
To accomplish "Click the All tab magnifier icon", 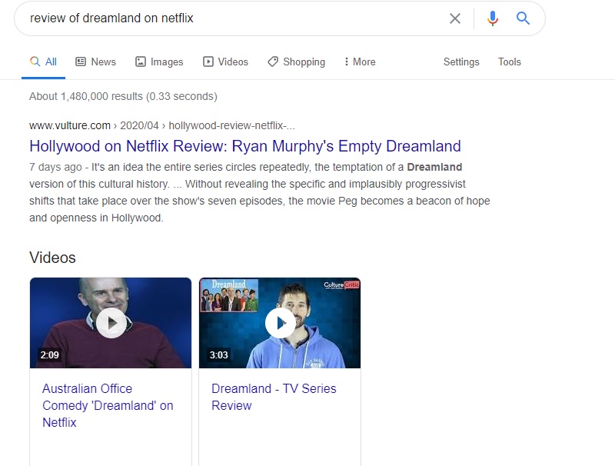I will (35, 62).
